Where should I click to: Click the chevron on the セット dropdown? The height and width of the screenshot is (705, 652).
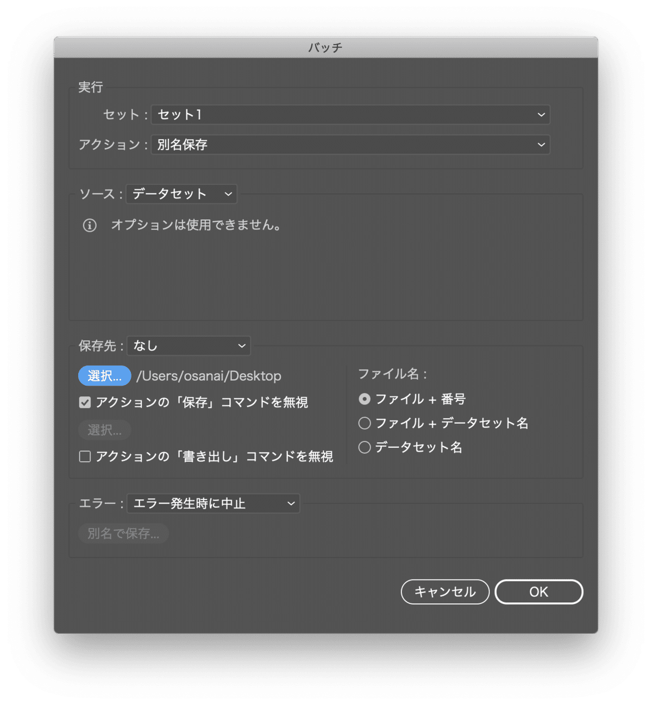click(541, 115)
